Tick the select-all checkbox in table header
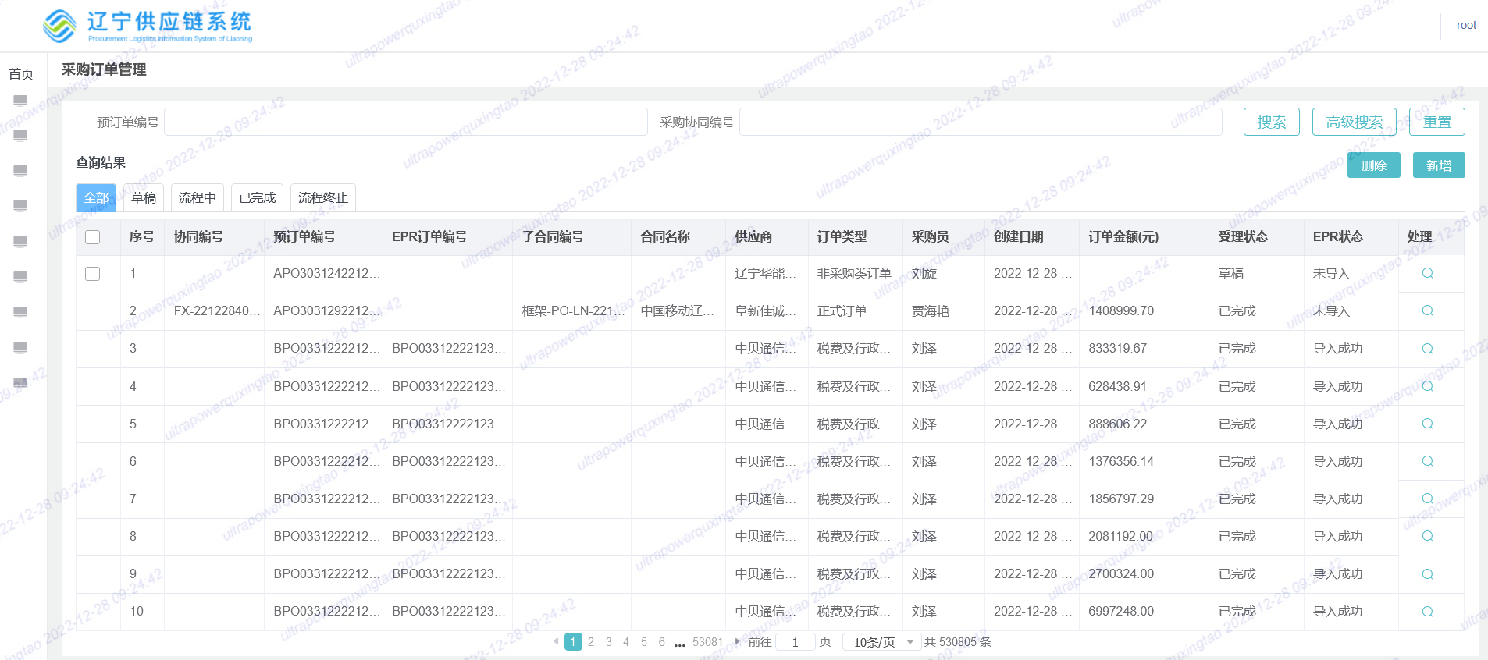Image resolution: width=1488 pixels, height=660 pixels. point(93,237)
